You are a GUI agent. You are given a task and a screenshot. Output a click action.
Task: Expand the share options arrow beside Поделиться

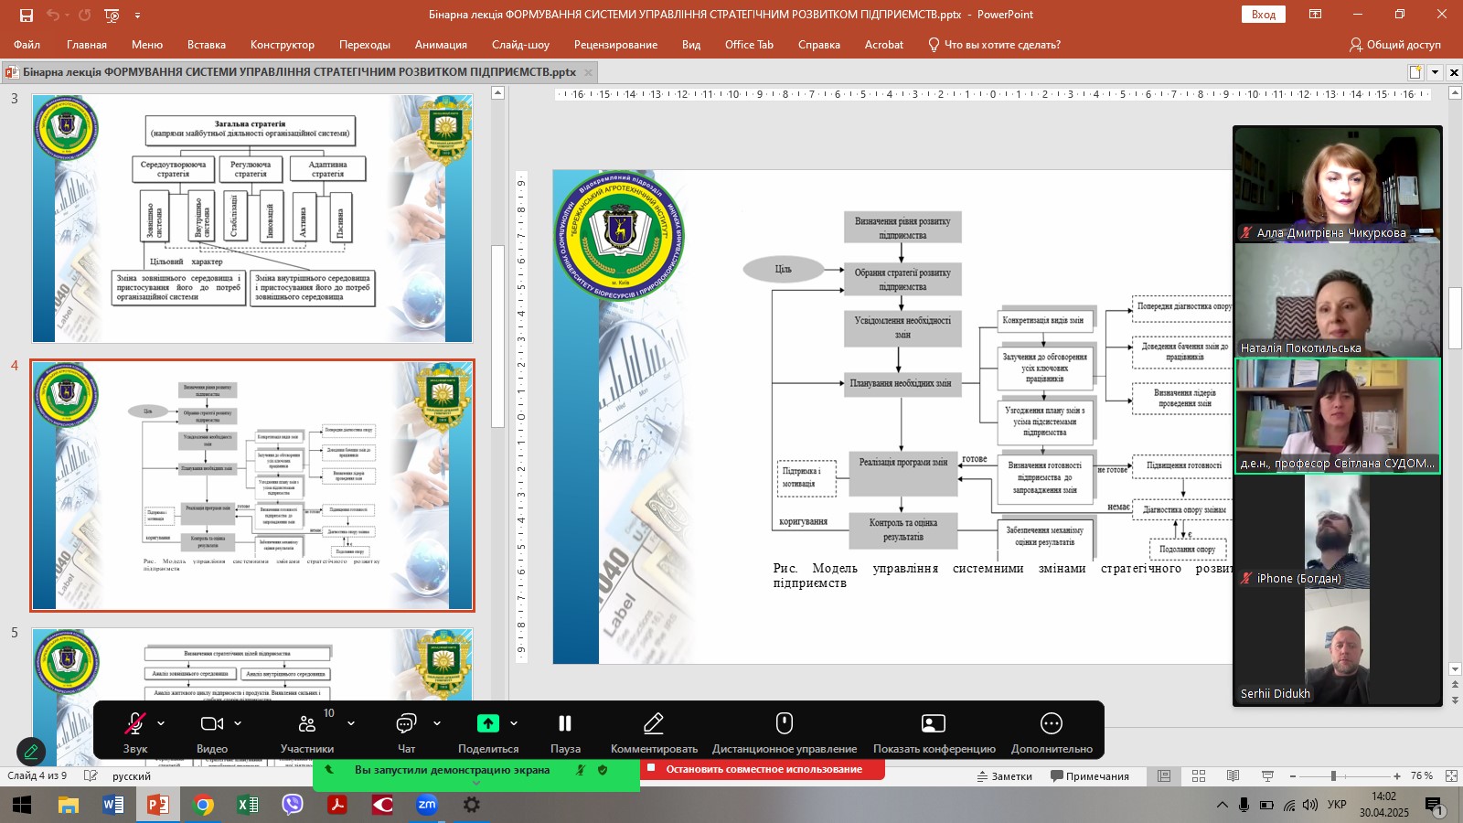point(514,723)
